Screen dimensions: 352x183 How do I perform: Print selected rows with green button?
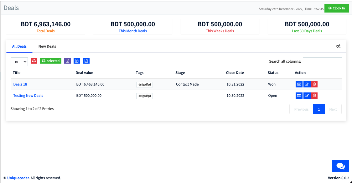51,61
